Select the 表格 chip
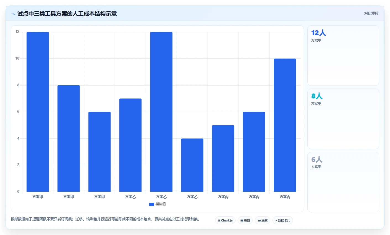This screenshot has height=235, width=390. point(245,220)
